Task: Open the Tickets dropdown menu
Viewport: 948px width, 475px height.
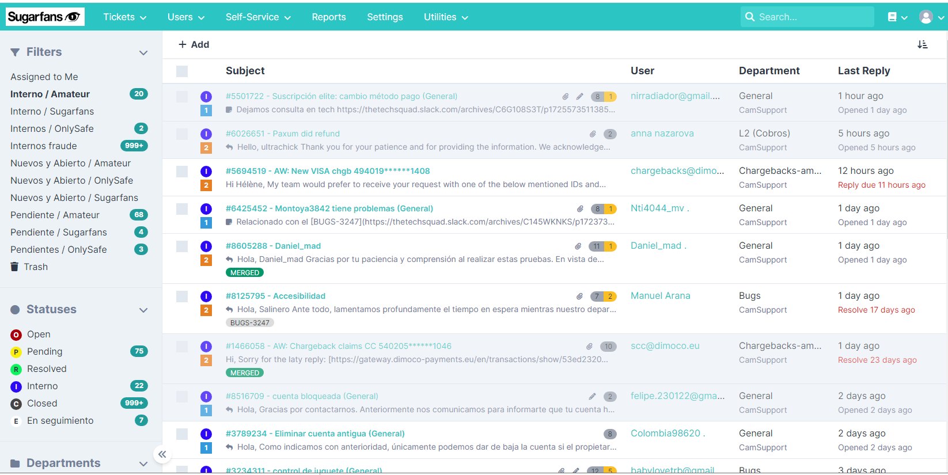Action: coord(124,17)
